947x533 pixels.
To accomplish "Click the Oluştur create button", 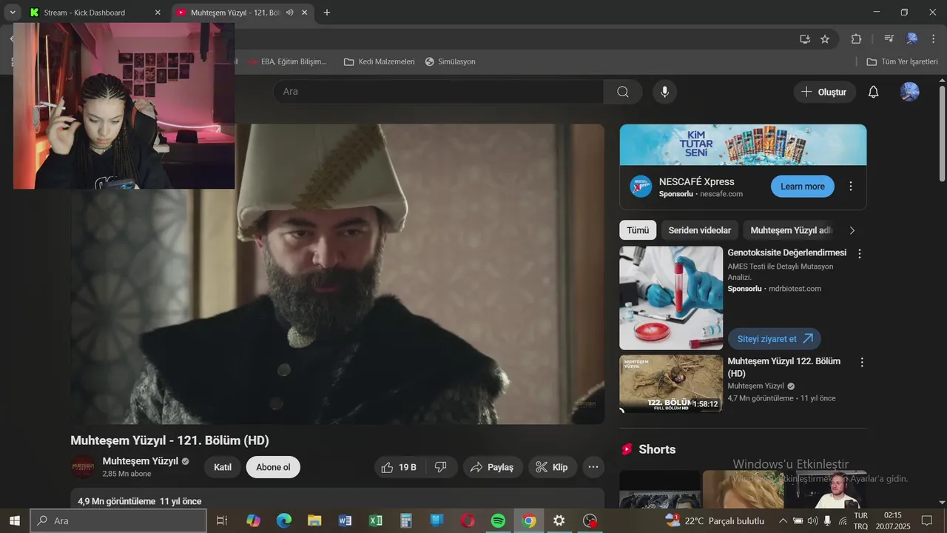I will coord(825,92).
